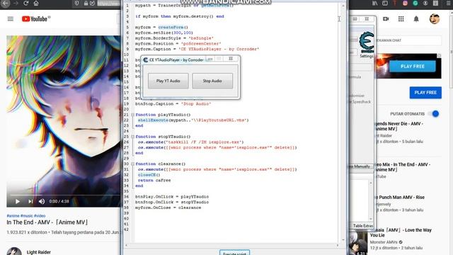Open the Table Extras button
Screen dimensions: 453x255
coord(363,225)
